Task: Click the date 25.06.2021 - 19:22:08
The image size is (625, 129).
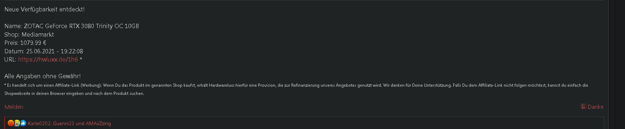Action: (x=54, y=51)
